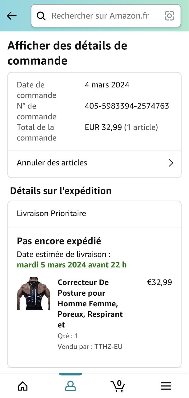Open the 'Correcteur De Posture' product title

pyautogui.click(x=90, y=303)
